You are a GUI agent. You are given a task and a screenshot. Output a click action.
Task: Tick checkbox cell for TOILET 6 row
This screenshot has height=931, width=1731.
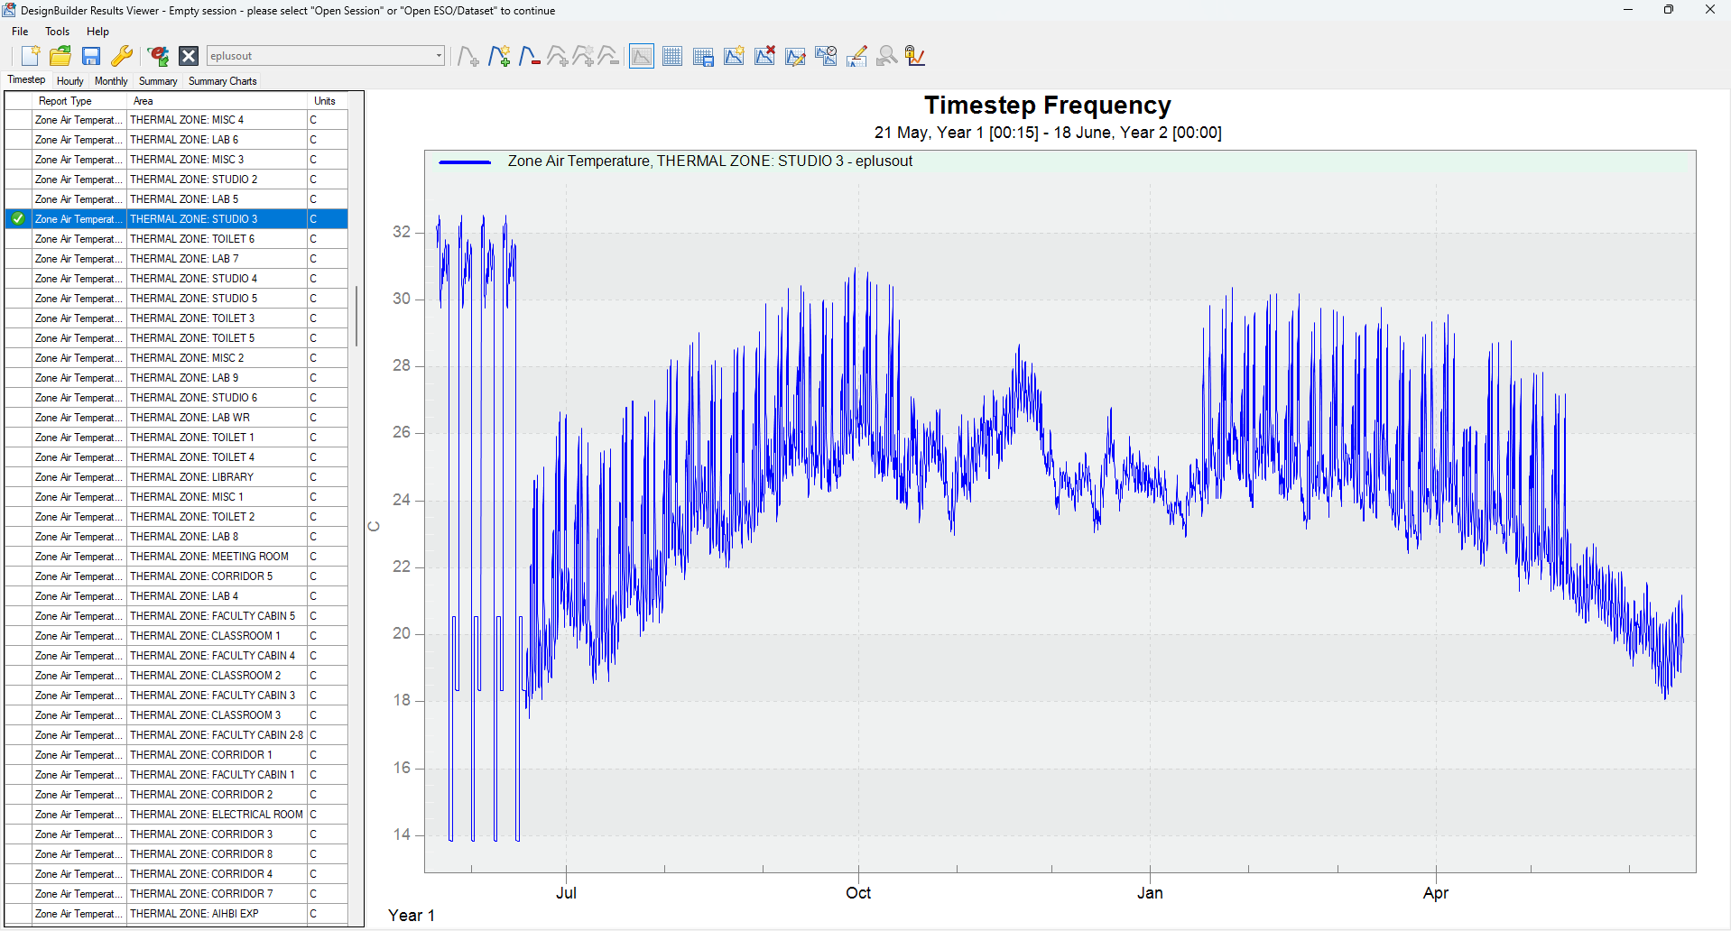click(18, 239)
